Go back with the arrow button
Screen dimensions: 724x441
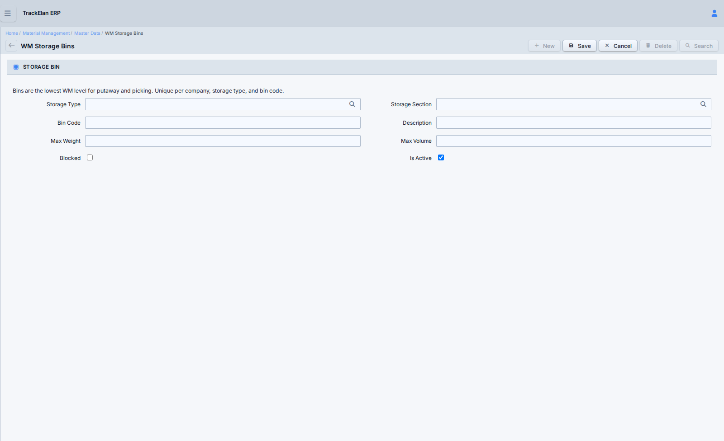(x=11, y=46)
